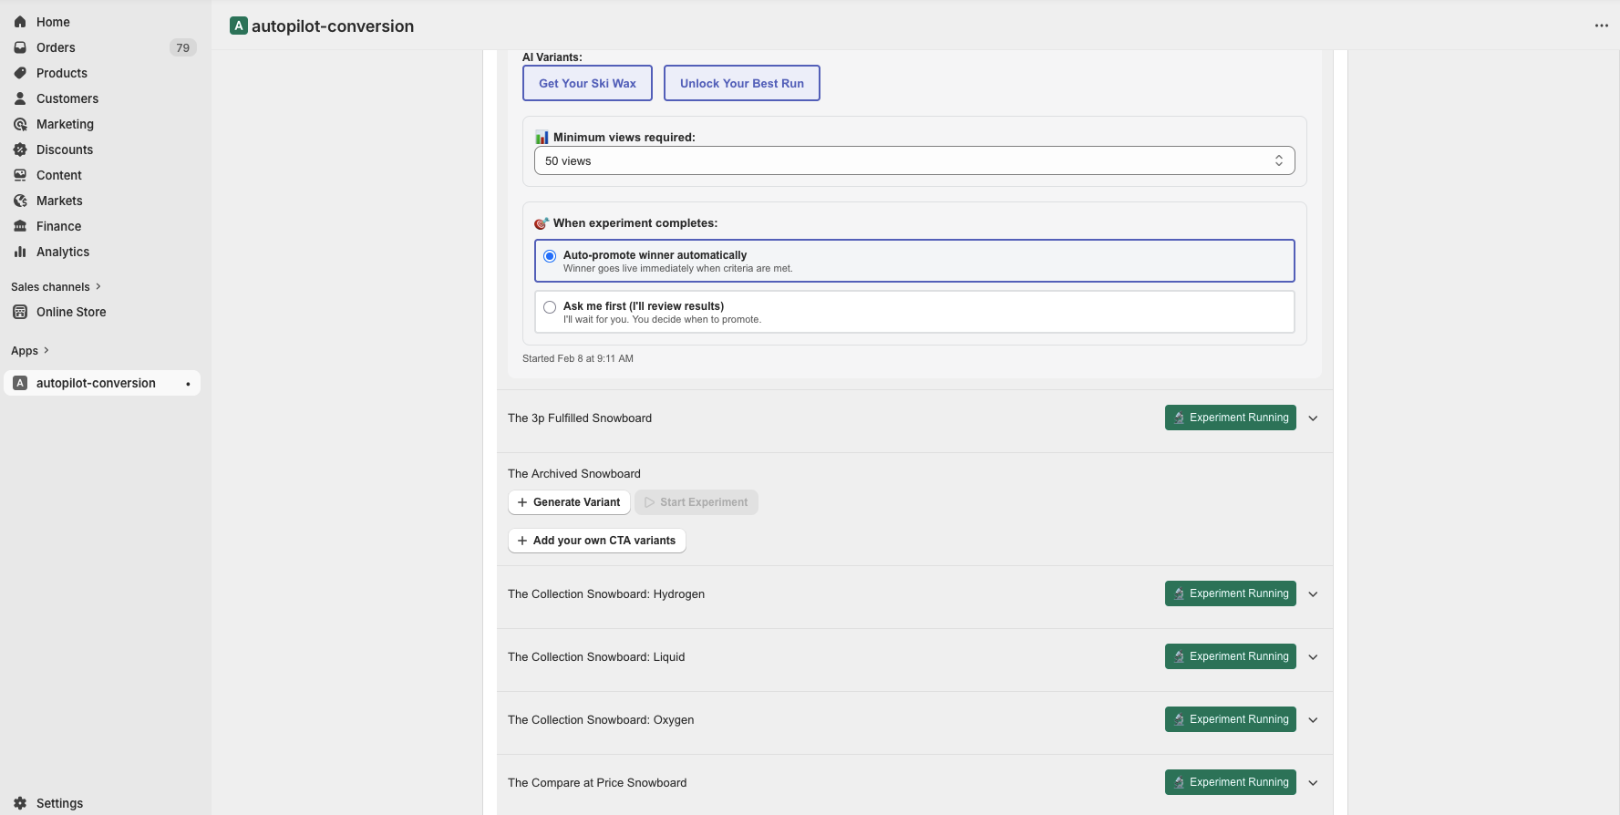Click The Archived Snowboard product title
This screenshot has height=815, width=1620.
574,474
